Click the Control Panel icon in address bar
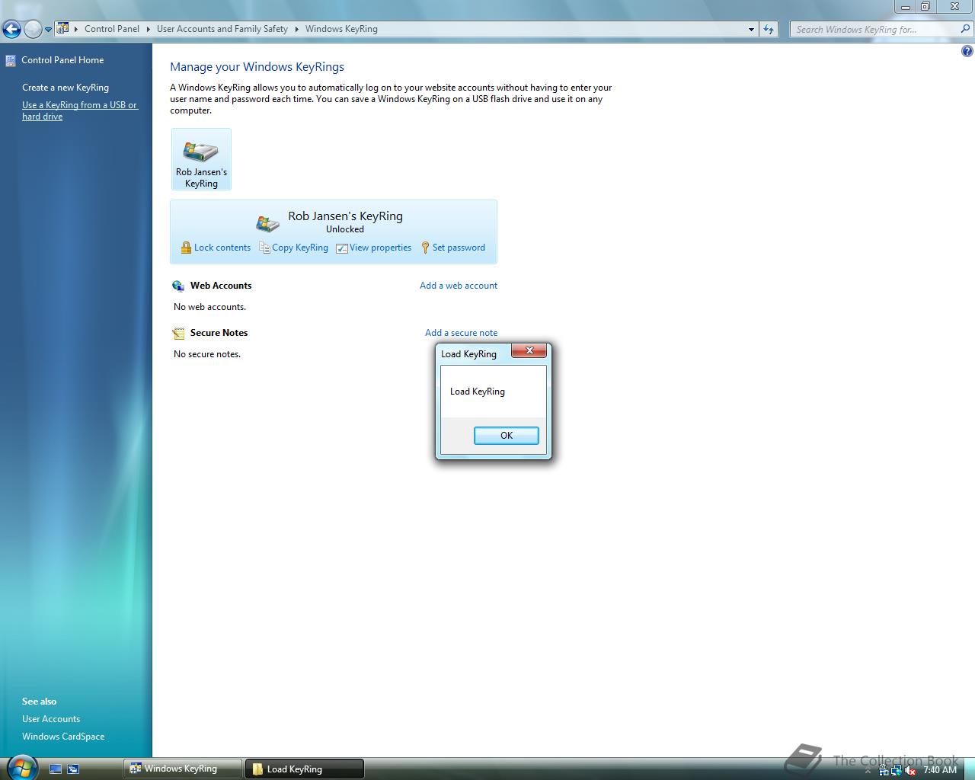This screenshot has width=975, height=780. [63, 29]
